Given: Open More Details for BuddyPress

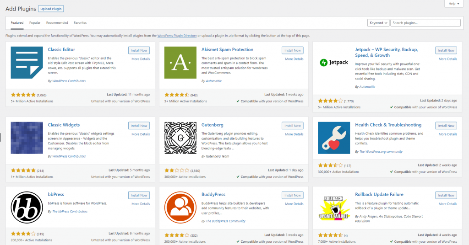Looking at the screenshot, I should pyautogui.click(x=294, y=204).
